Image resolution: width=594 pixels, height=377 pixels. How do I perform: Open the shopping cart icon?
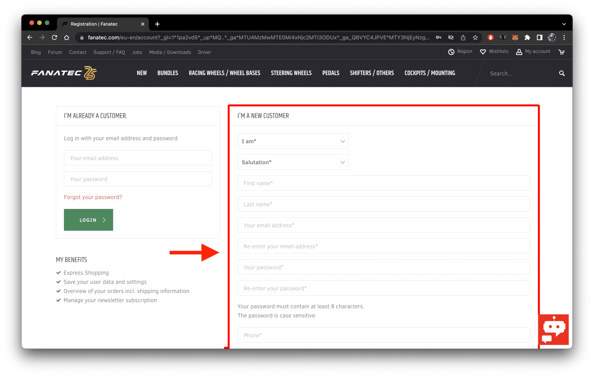click(562, 52)
